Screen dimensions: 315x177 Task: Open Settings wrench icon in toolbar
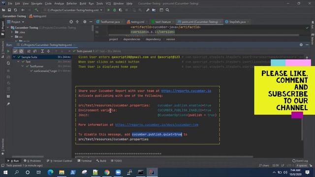[148, 10]
